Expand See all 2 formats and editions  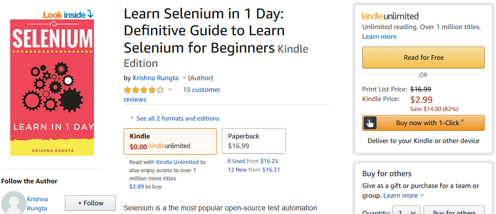[175, 118]
